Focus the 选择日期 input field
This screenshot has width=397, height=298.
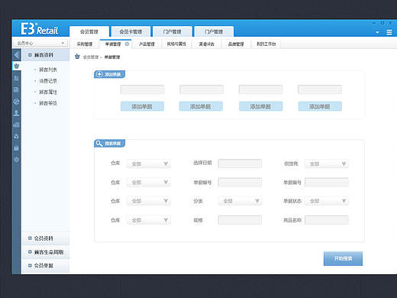pos(240,164)
